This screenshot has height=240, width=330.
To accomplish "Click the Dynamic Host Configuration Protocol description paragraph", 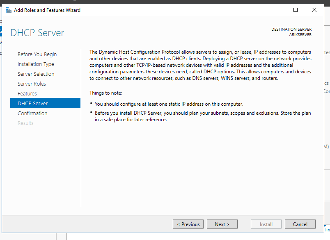I will [200, 65].
